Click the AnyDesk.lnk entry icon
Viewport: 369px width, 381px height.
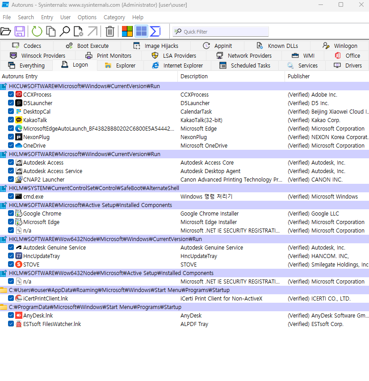tap(19, 315)
